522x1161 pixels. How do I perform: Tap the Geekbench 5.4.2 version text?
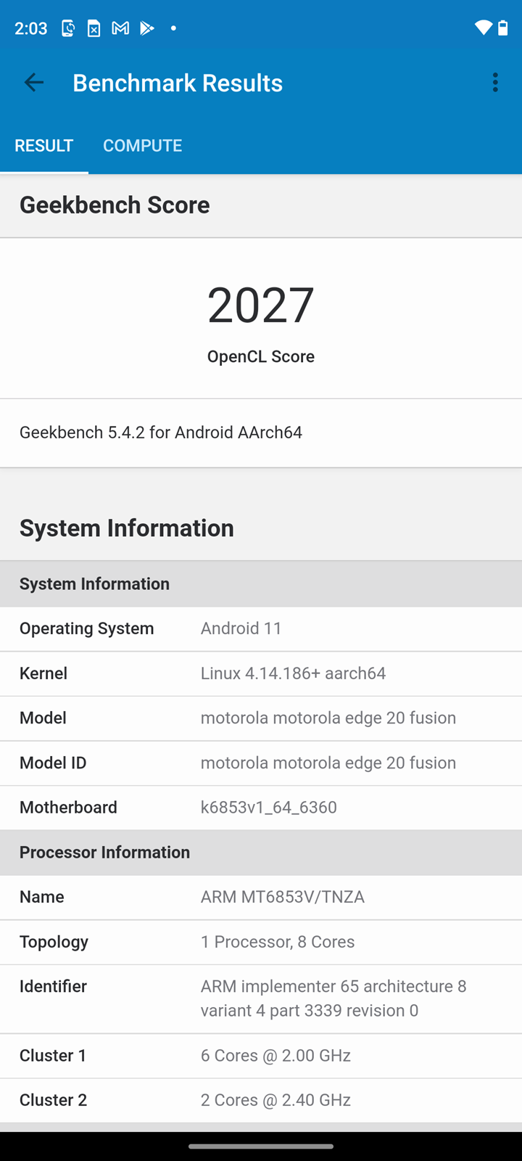click(161, 432)
